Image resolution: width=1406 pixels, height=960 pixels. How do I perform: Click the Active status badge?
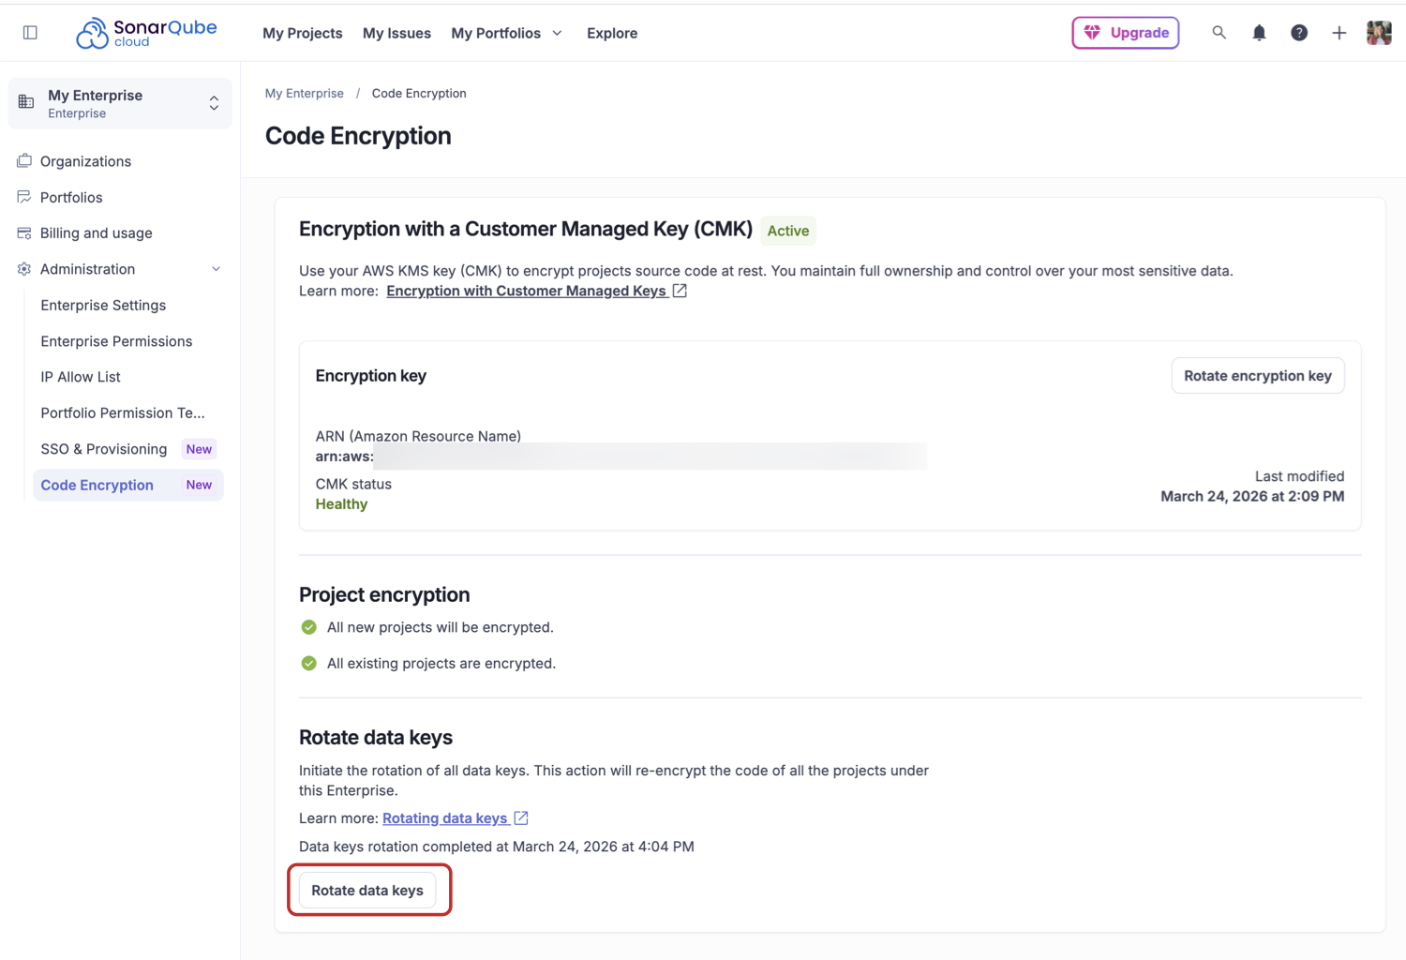tap(788, 231)
